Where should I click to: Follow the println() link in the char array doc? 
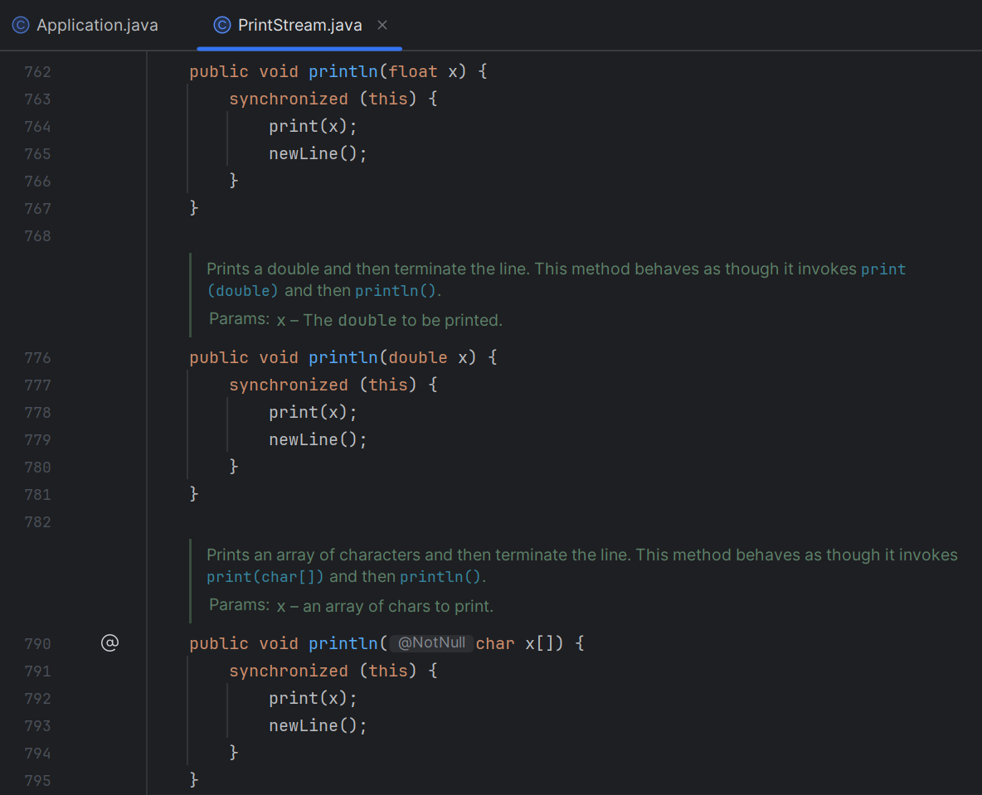[x=440, y=576]
